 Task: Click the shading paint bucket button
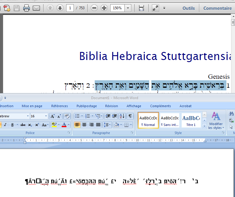116,125
